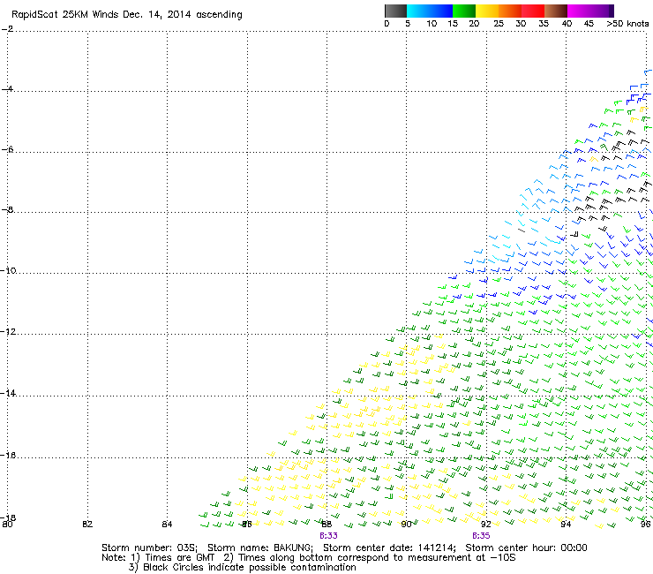Click longitude axis label "92"
The image size is (653, 574).
pyautogui.click(x=486, y=524)
